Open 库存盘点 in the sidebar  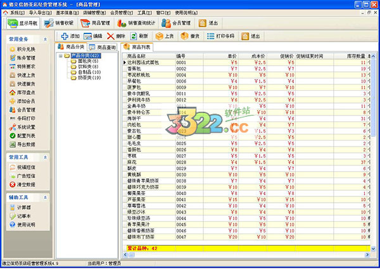[23, 93]
